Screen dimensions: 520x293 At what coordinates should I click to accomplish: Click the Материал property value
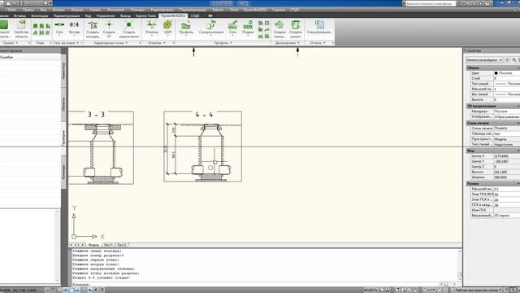click(x=507, y=112)
